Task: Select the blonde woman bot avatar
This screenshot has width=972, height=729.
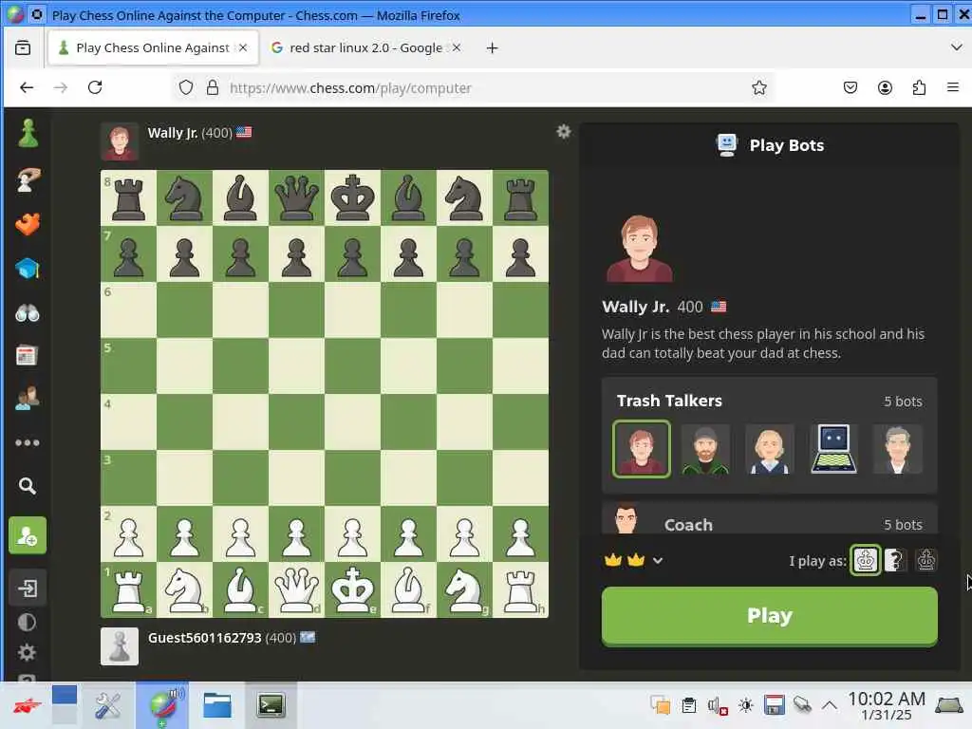Action: [769, 450]
